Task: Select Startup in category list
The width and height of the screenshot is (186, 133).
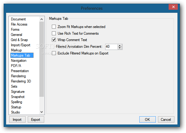Action: [16, 107]
